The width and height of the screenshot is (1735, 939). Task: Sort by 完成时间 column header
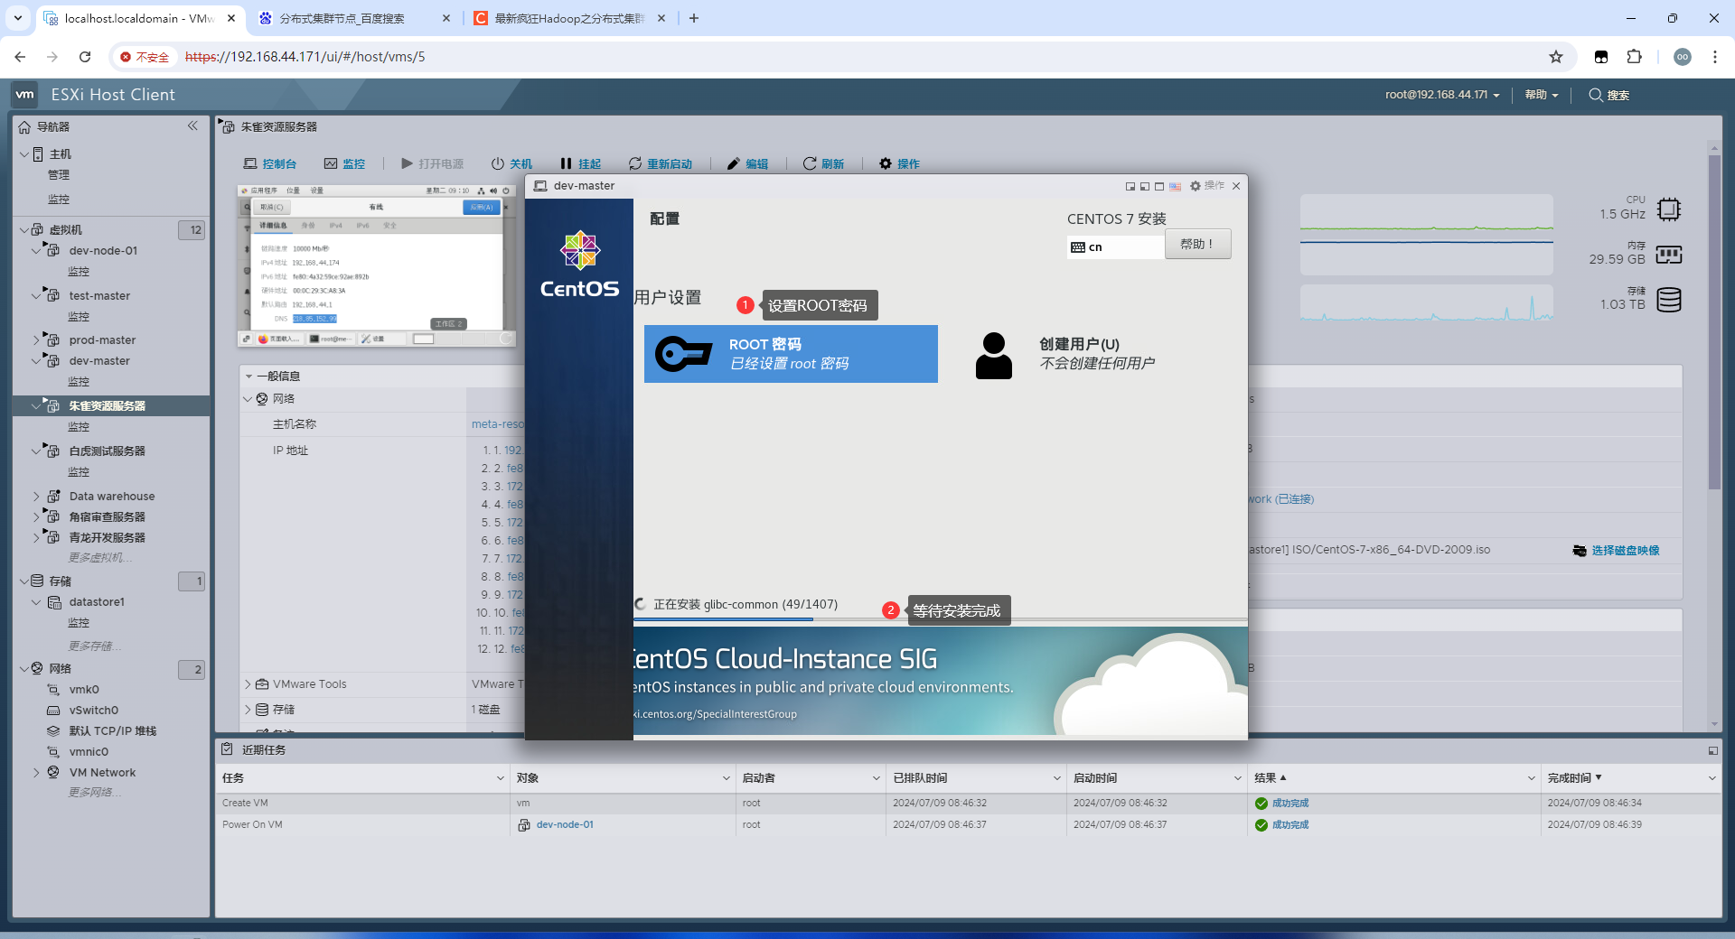click(1570, 778)
